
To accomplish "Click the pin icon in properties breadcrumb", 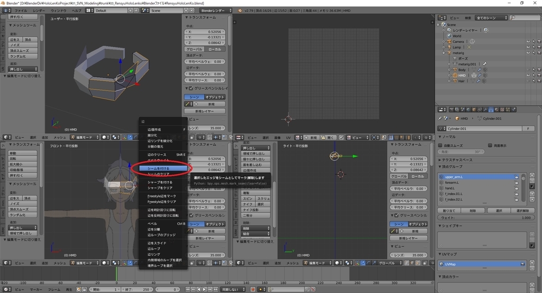I will [440, 119].
